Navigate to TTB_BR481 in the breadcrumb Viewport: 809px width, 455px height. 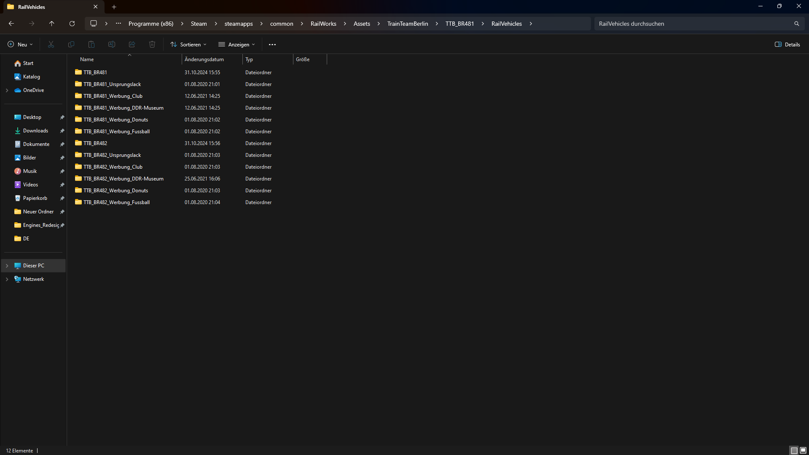tap(460, 24)
